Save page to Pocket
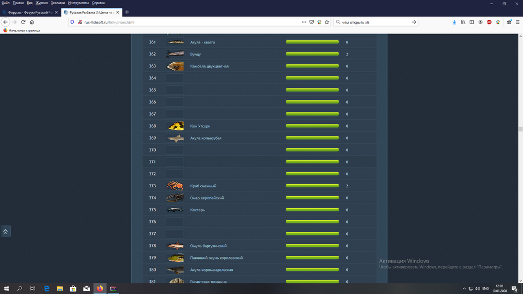This screenshot has width=523, height=294. coord(312,22)
